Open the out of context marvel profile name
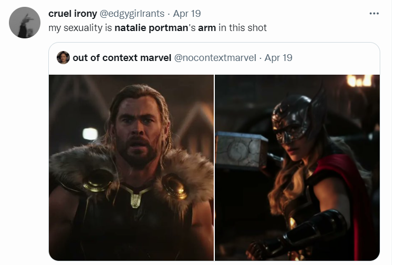The width and height of the screenshot is (396, 265). tap(122, 57)
